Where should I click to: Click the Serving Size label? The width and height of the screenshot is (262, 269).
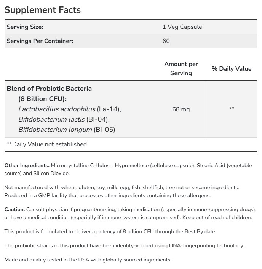click(x=25, y=27)
